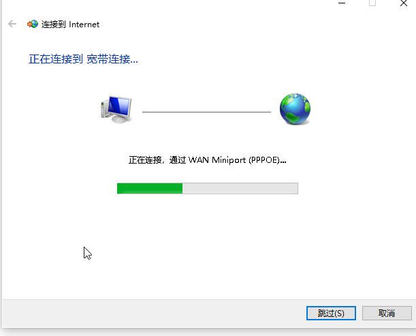Click the empty gray footer bar left of 跳过(S)
This screenshot has height=336, width=416.
tap(154, 313)
